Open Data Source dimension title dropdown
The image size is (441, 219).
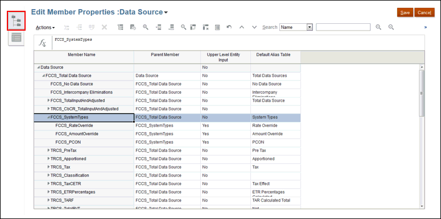[166, 12]
